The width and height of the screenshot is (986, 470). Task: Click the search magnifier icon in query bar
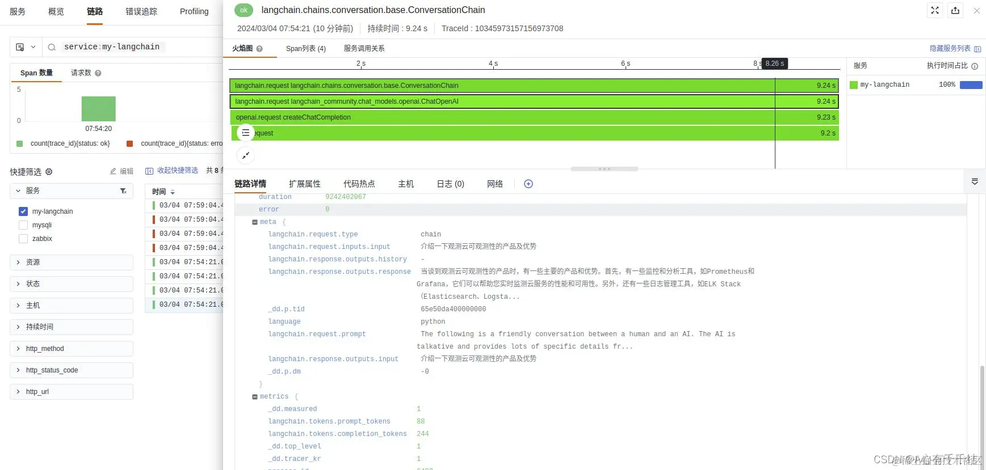coord(52,47)
